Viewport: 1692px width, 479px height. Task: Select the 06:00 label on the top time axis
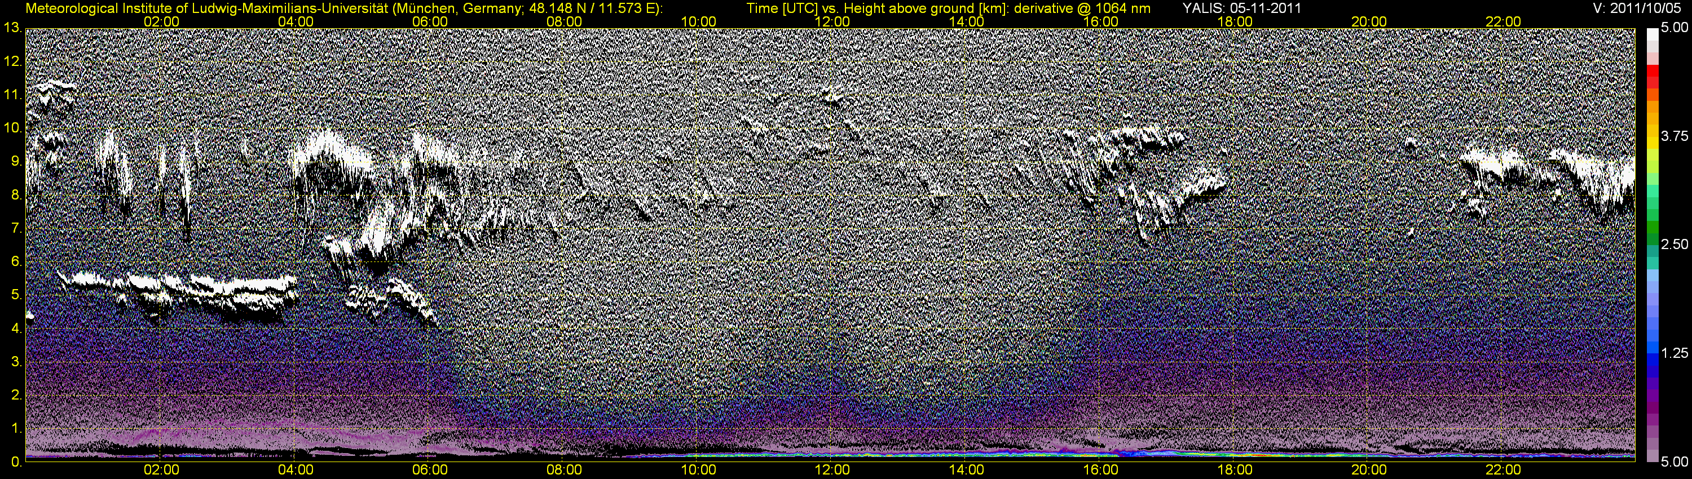point(430,21)
